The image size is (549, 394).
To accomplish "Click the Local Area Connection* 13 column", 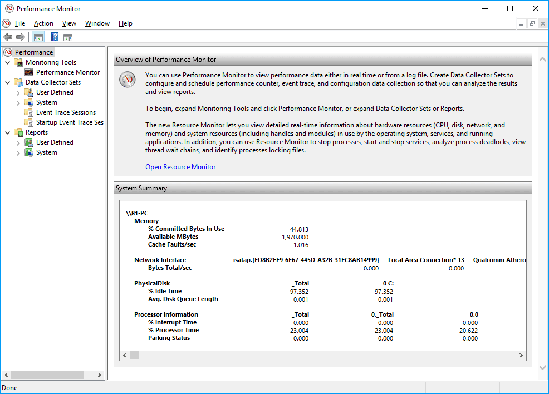I will tap(426, 260).
